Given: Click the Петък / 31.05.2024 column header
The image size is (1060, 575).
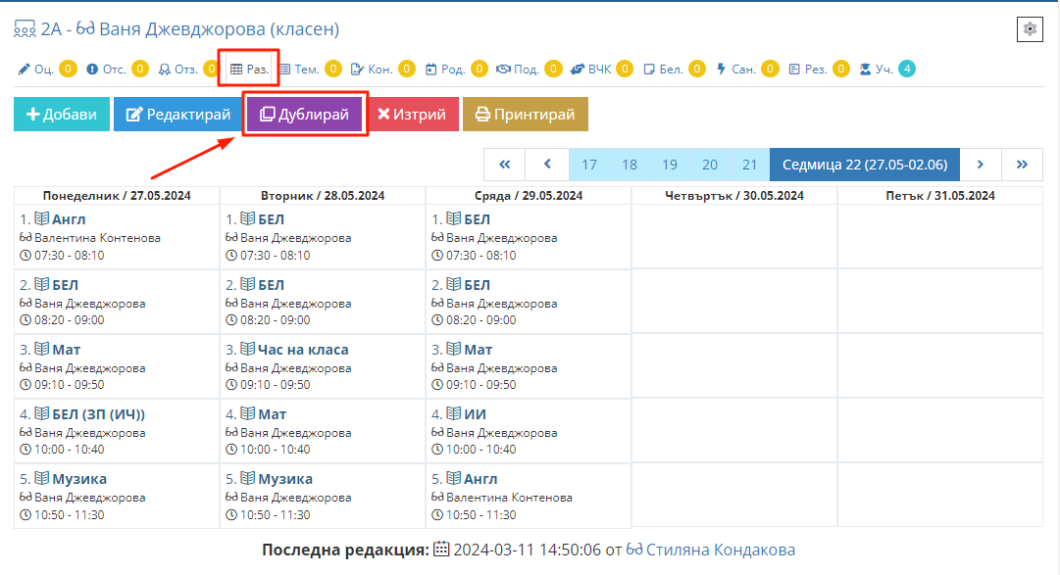Looking at the screenshot, I should (x=940, y=195).
